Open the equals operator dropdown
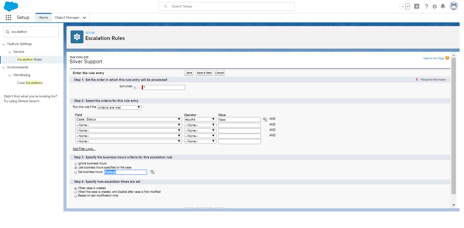This screenshot has width=464, height=228. [x=200, y=119]
